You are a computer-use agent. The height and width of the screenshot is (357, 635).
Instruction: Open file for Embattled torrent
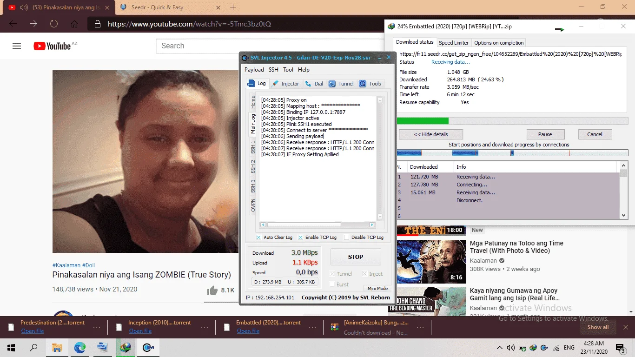point(248,331)
